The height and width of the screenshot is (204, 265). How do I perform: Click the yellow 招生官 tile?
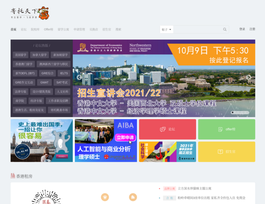[x=227, y=152]
